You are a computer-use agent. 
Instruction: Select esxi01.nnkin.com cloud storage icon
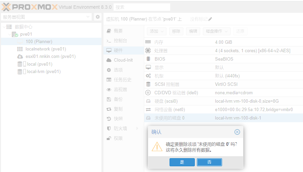tap(20, 57)
